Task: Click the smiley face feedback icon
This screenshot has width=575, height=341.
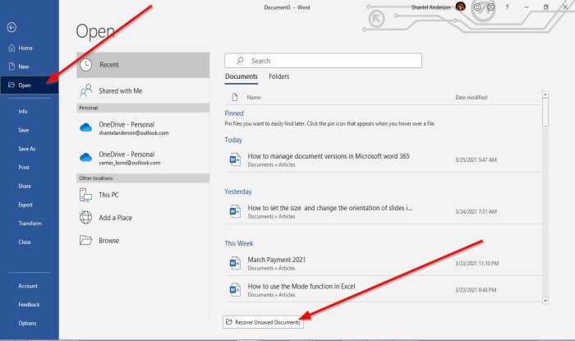Action: [478, 7]
